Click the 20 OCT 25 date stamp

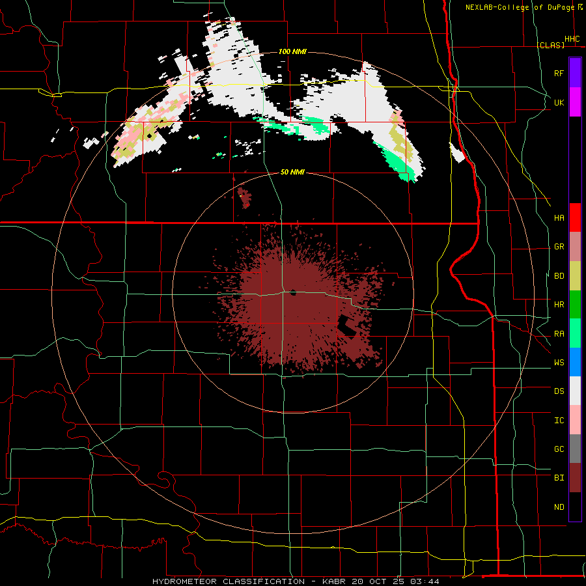pyautogui.click(x=378, y=581)
